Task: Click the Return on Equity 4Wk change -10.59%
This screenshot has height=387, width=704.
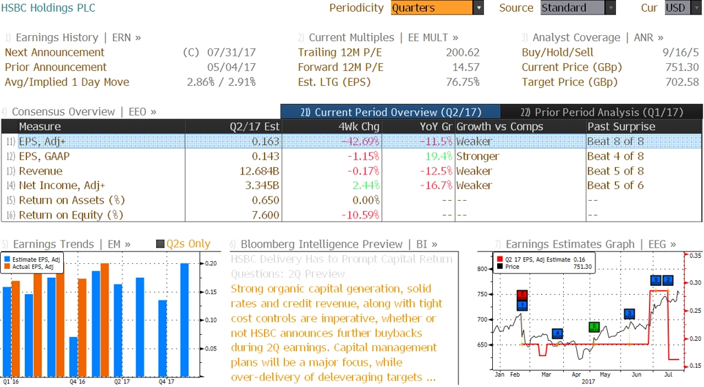Action: (360, 215)
